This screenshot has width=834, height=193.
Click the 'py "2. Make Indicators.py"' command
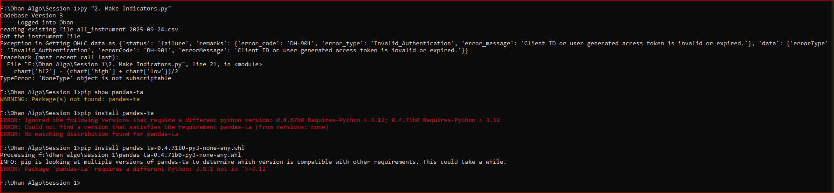point(126,9)
